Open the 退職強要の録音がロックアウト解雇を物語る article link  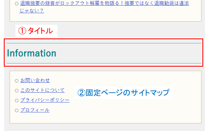point(104,7)
